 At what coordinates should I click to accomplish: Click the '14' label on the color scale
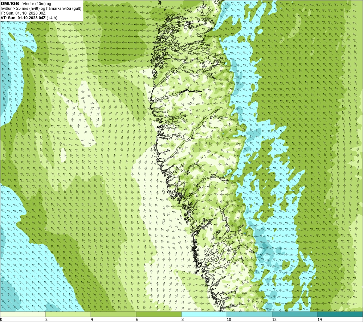(x=319, y=319)
